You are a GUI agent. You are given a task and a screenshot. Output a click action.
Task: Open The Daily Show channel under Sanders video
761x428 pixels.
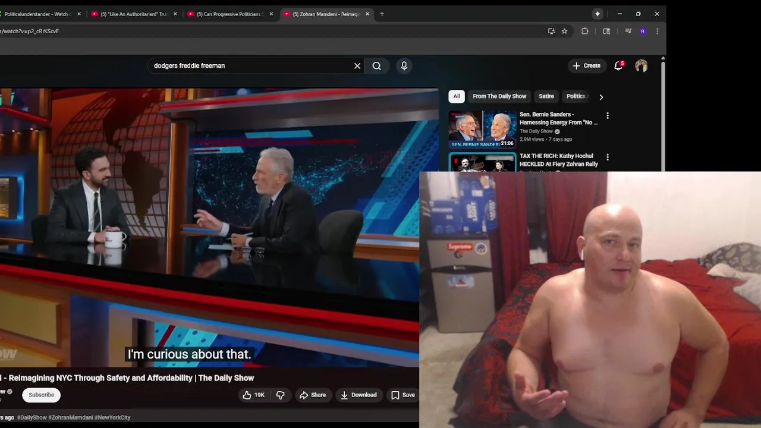click(536, 131)
